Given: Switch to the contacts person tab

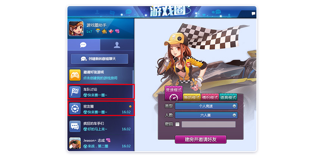Looking at the screenshot, I should pos(117,45).
